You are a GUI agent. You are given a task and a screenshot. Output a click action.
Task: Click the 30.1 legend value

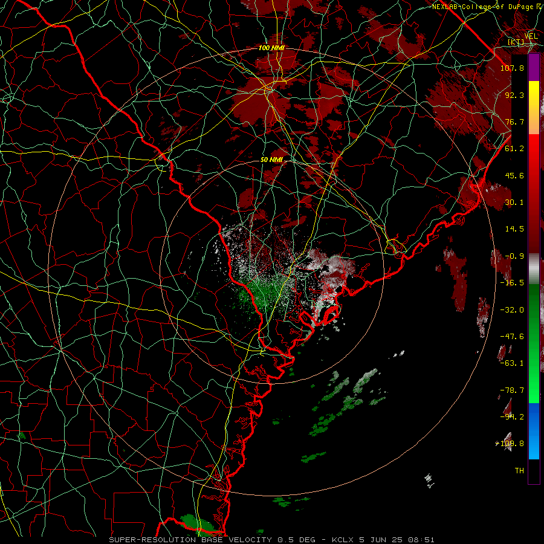pos(514,202)
